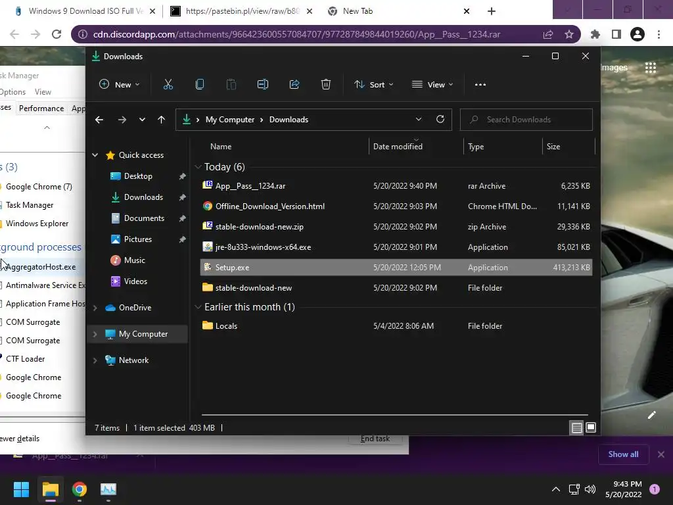Open Task Manager from taskbar
The height and width of the screenshot is (505, 673).
click(108, 489)
